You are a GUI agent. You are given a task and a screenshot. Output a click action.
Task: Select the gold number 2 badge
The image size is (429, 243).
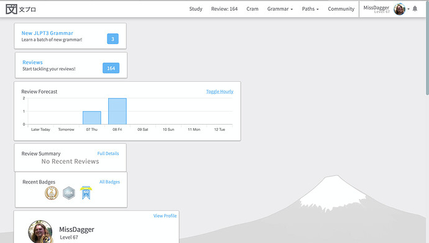coord(52,193)
